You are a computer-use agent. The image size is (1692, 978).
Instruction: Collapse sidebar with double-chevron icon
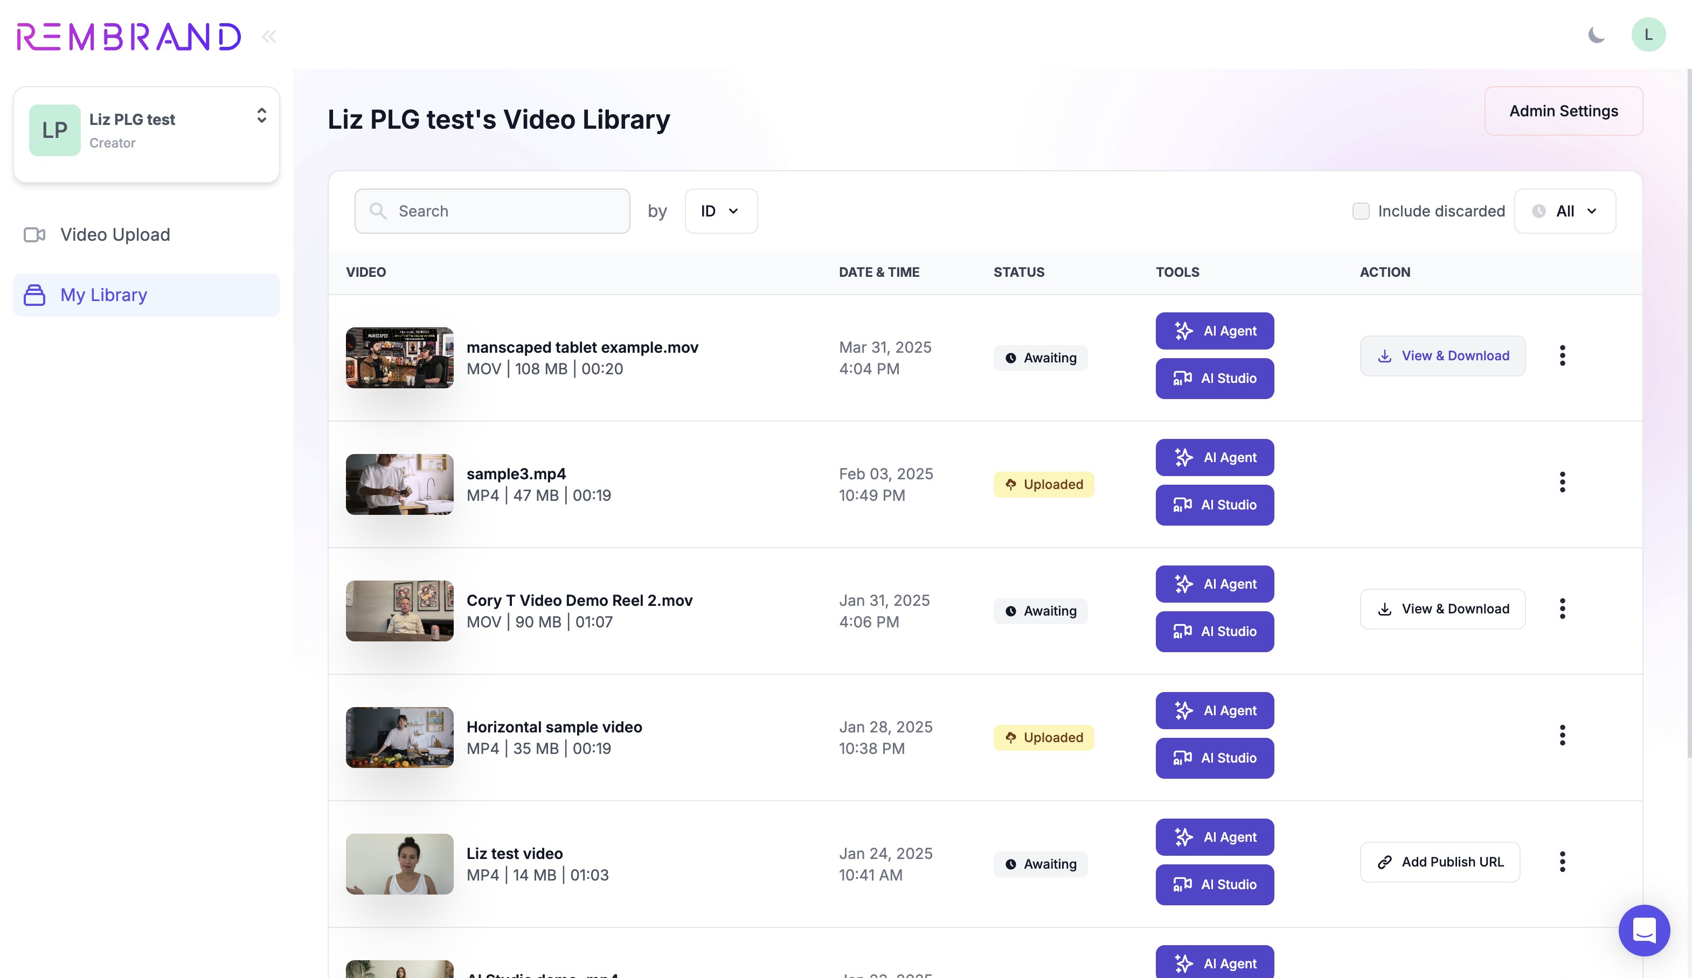click(x=269, y=36)
